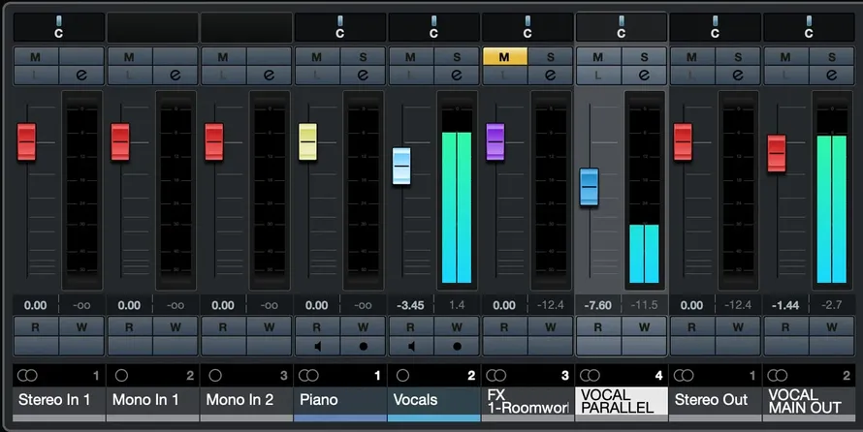Enable Read automation on Vocals channel
863x432 pixels.
(x=410, y=327)
